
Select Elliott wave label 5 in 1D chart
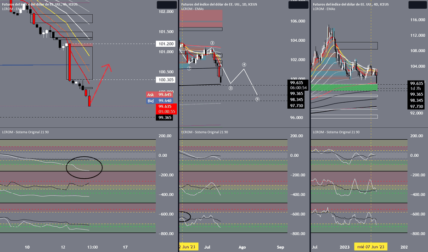tap(257, 99)
